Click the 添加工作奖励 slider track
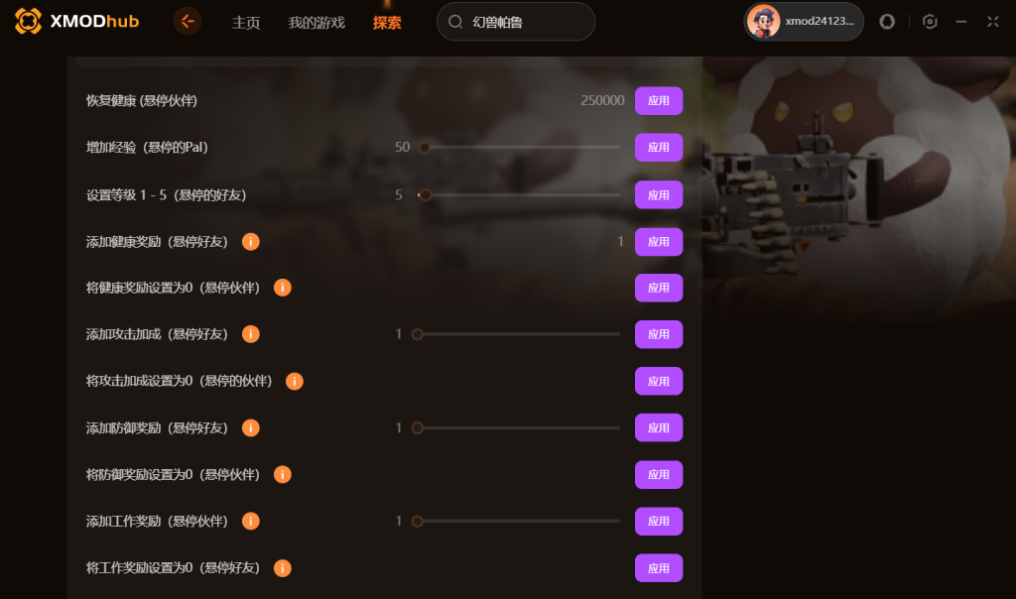The image size is (1016, 599). pyautogui.click(x=518, y=522)
